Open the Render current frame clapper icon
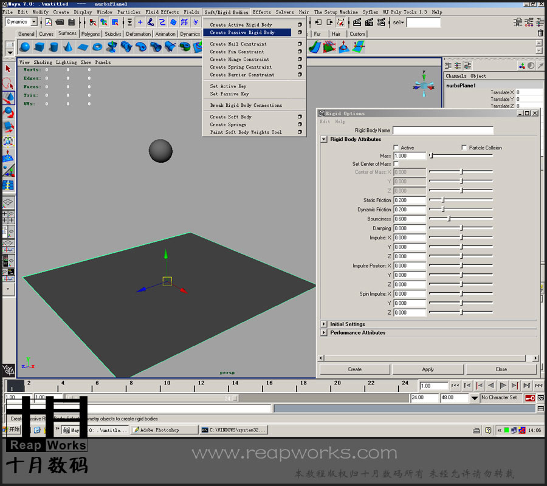 point(357,22)
